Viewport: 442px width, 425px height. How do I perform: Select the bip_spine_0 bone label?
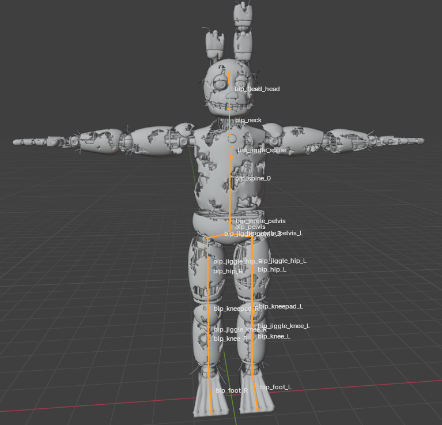[x=253, y=178]
